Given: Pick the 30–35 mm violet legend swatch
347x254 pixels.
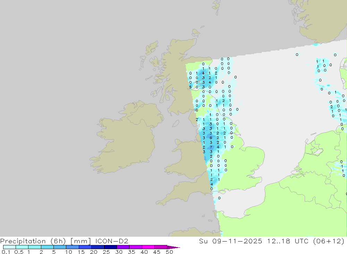Looking at the screenshot, I should (x=123, y=247).
